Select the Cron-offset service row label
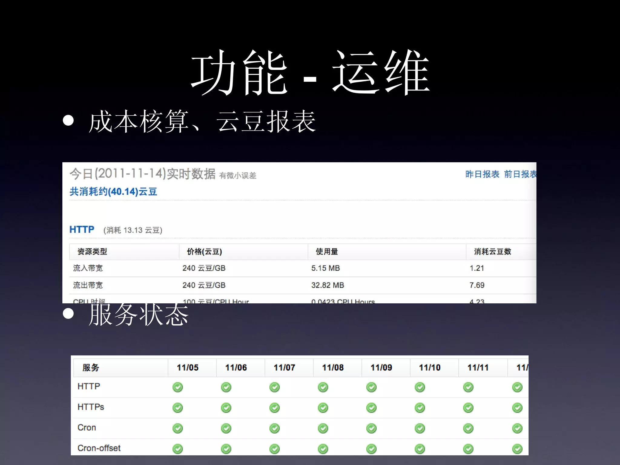The image size is (620, 465). click(99, 448)
